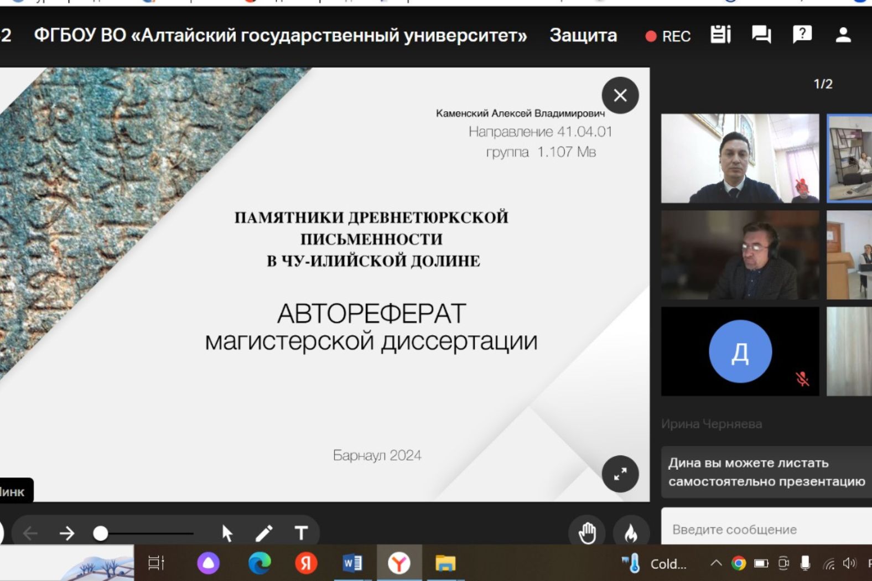
Task: Select the text annotation tool
Action: 301,533
